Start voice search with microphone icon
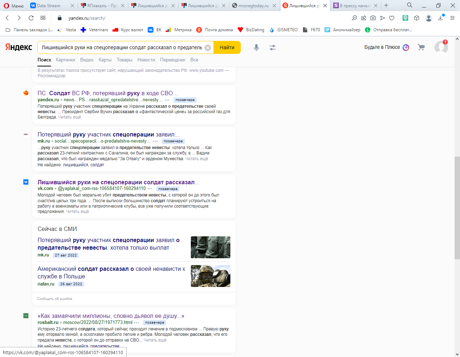The height and width of the screenshot is (357, 460). pyautogui.click(x=256, y=47)
